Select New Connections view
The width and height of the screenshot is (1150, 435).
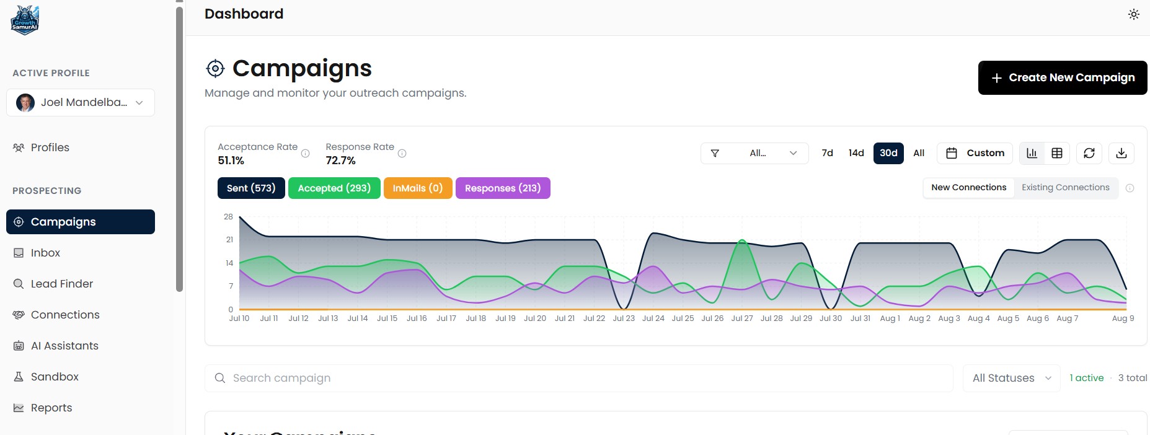969,188
